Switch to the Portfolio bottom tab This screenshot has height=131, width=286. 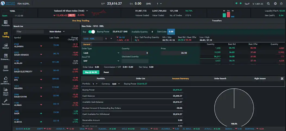(101, 78)
